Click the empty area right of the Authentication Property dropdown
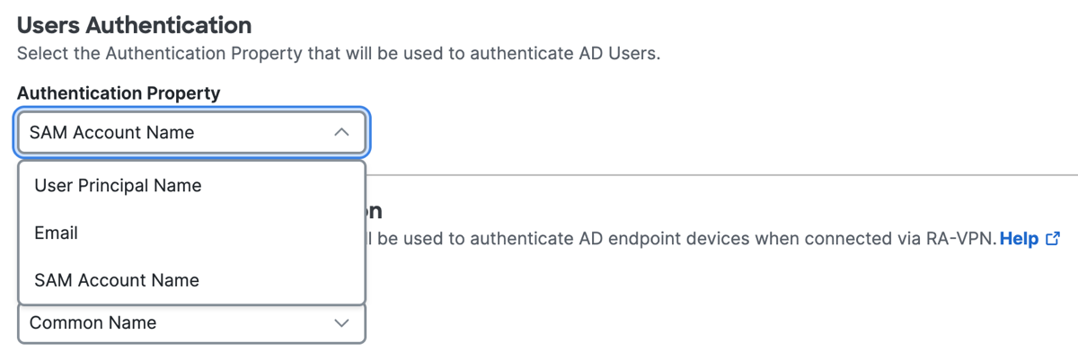This screenshot has height=352, width=1078. click(719, 132)
